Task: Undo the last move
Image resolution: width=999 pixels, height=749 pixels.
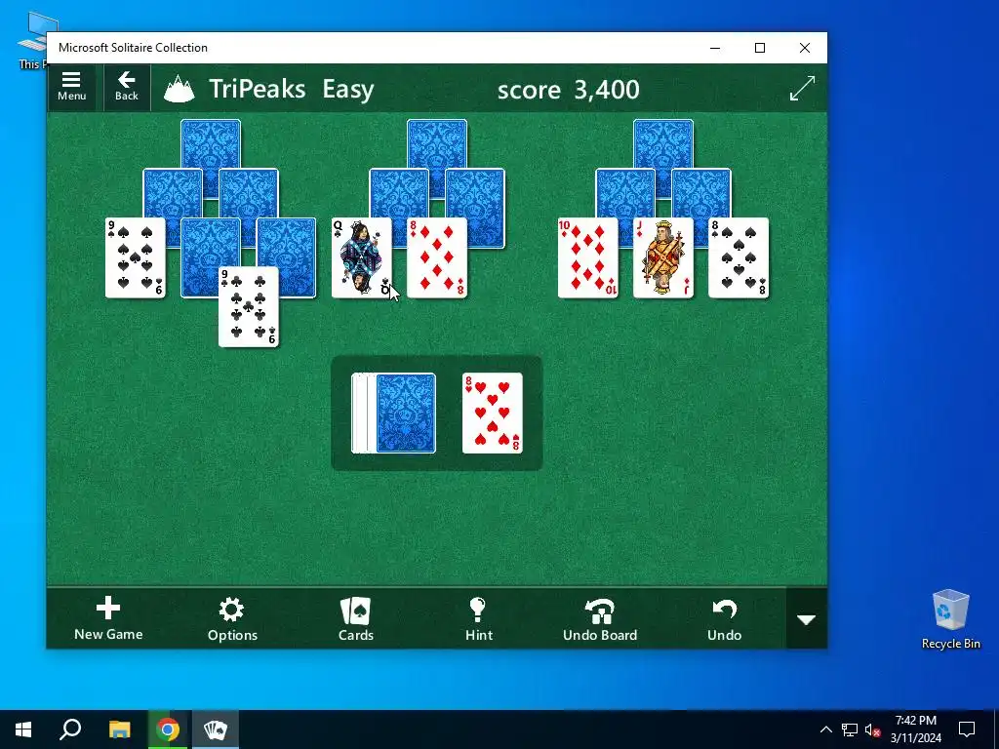Action: (x=725, y=618)
